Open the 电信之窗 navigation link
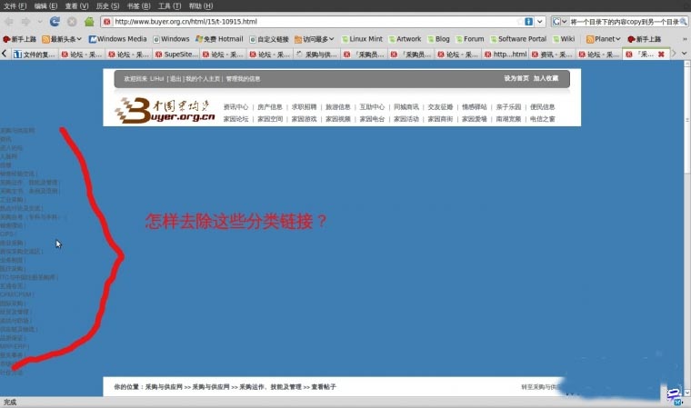This screenshot has height=408, width=691. [x=543, y=119]
